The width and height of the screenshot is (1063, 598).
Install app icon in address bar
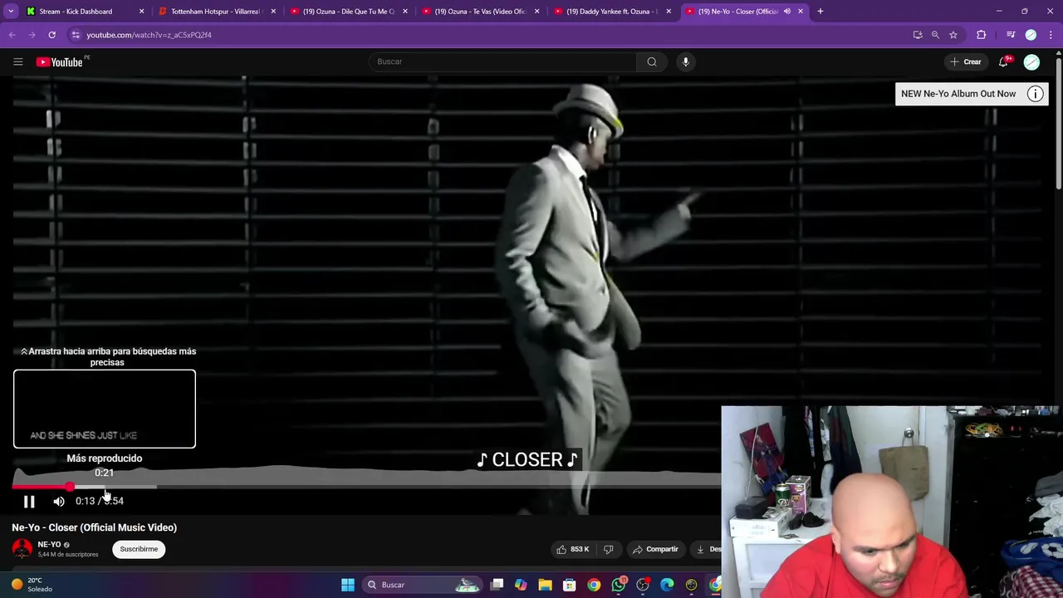tap(918, 35)
